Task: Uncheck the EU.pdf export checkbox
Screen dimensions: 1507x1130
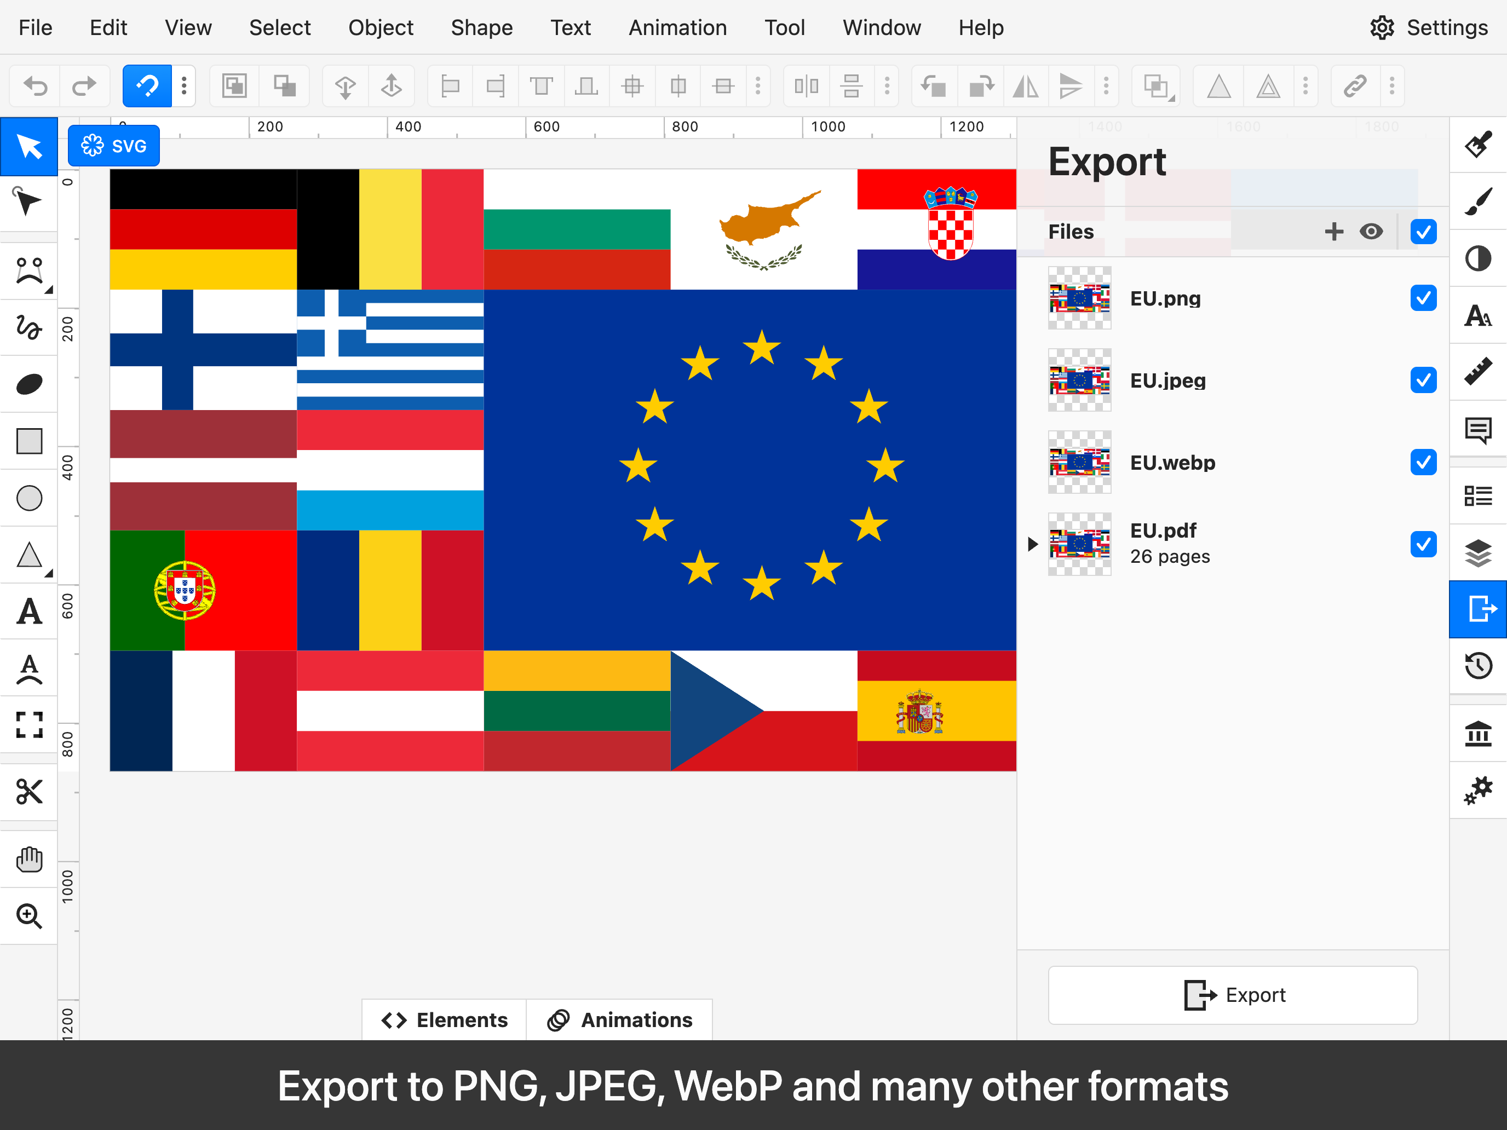Action: pyautogui.click(x=1423, y=544)
